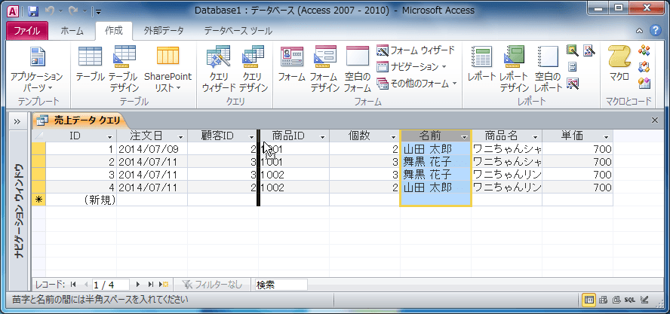
Task: Switch to Design view in status bar
Action: [645, 300]
